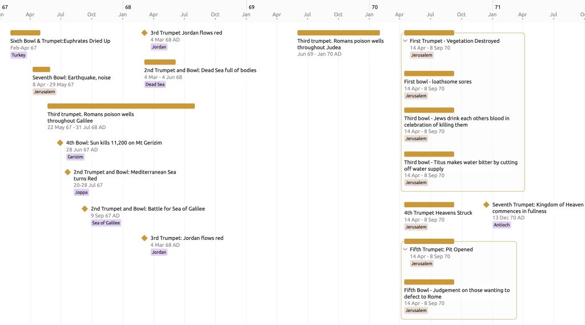
Task: Click the Seventh Bowl Earthquake event bar
Action: click(41, 70)
